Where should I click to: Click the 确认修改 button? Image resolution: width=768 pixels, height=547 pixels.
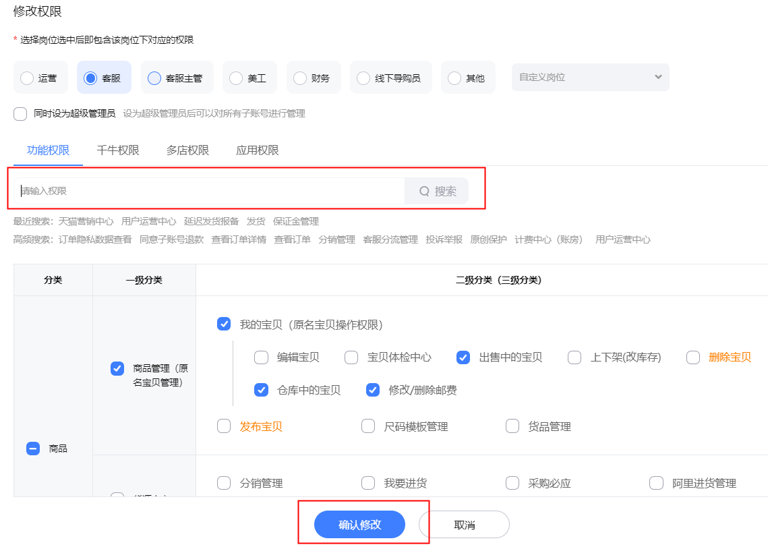tap(359, 525)
